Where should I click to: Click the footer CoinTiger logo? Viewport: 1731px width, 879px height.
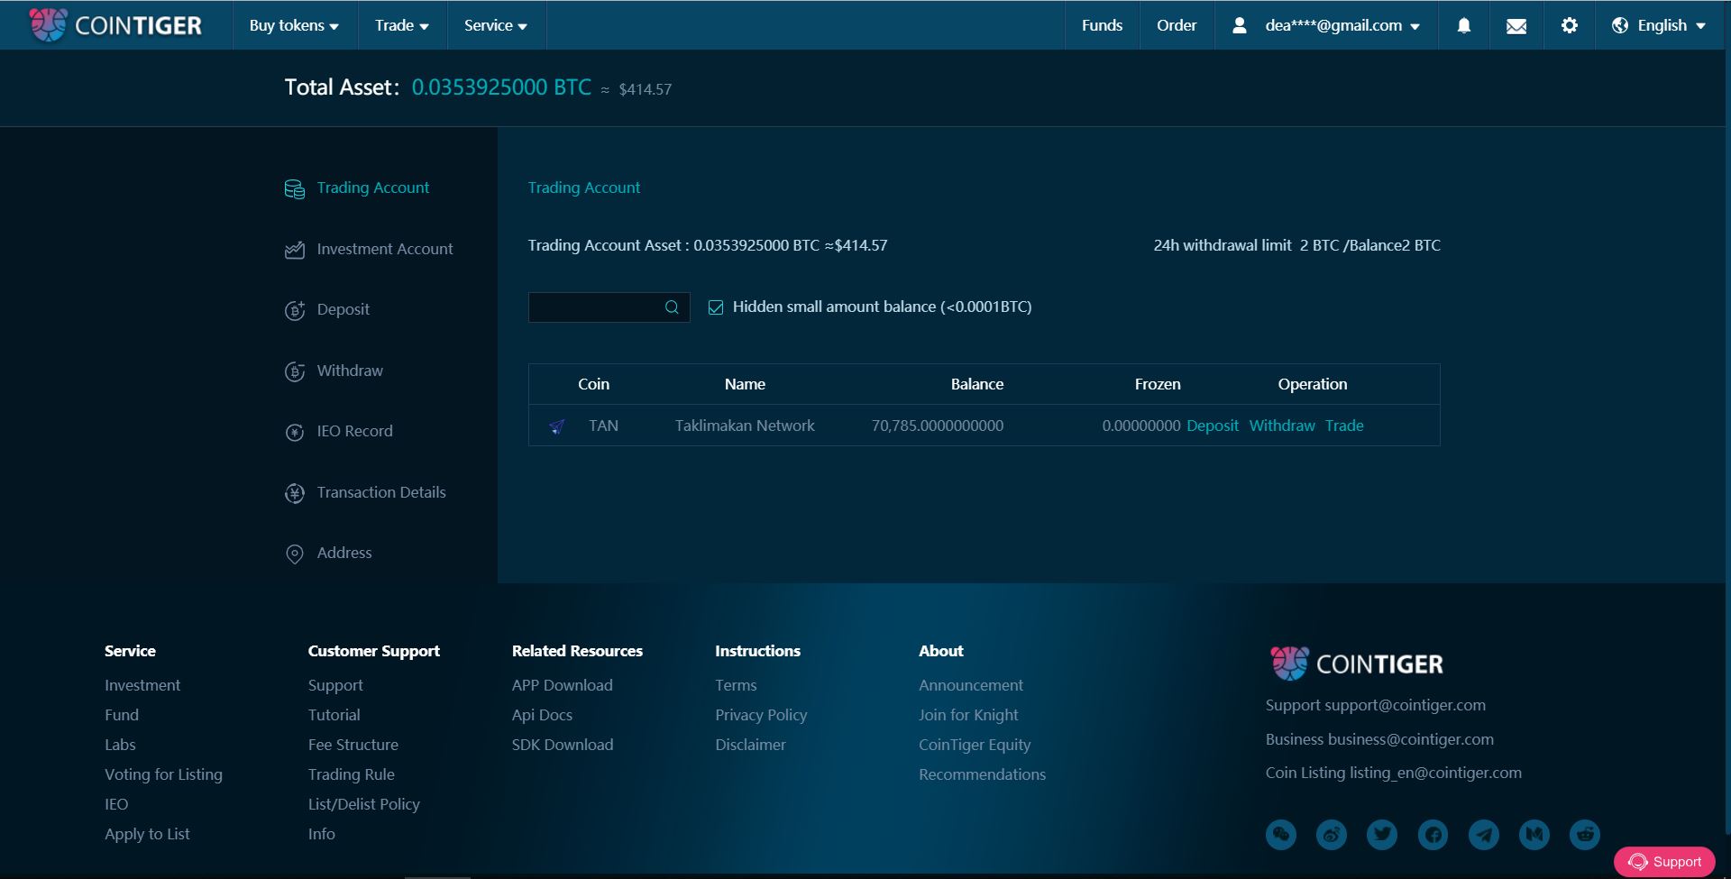click(1357, 664)
